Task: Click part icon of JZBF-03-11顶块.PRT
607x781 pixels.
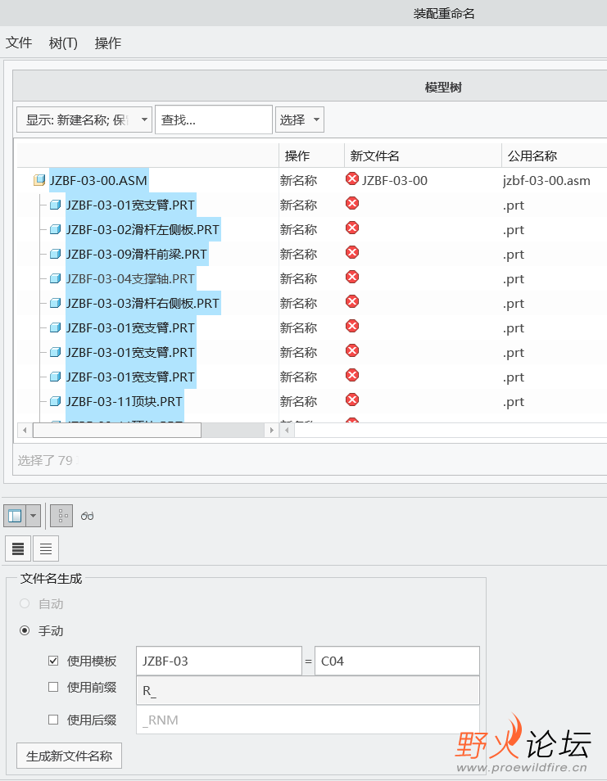Action: 56,401
